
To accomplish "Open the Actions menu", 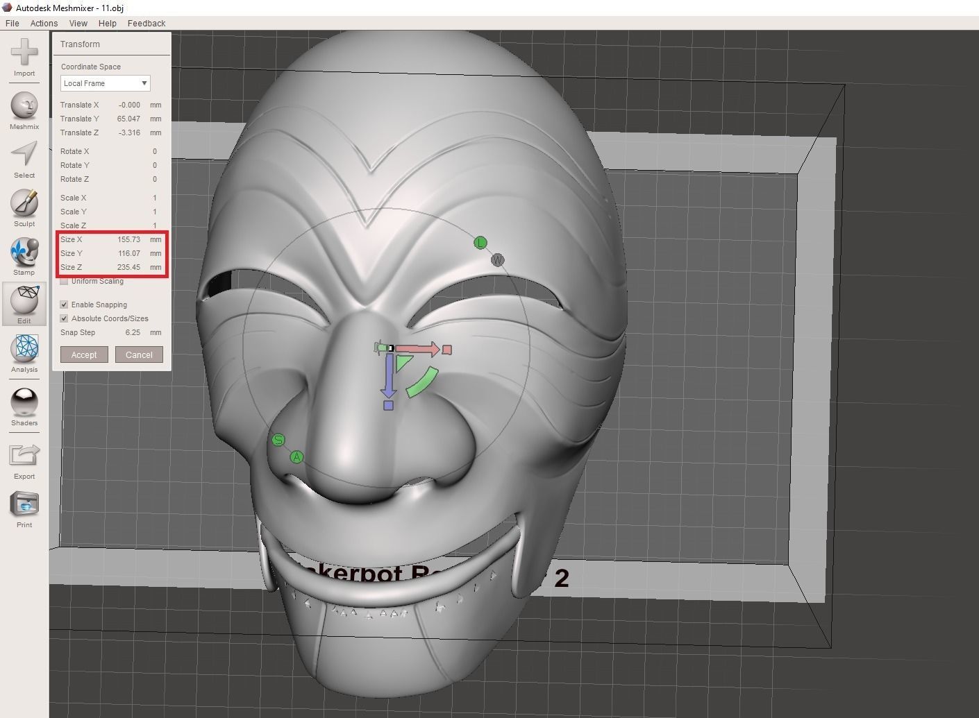I will (44, 23).
